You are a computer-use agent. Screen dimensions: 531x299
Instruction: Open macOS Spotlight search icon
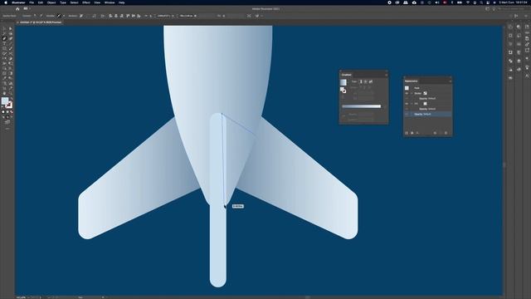(481, 2)
